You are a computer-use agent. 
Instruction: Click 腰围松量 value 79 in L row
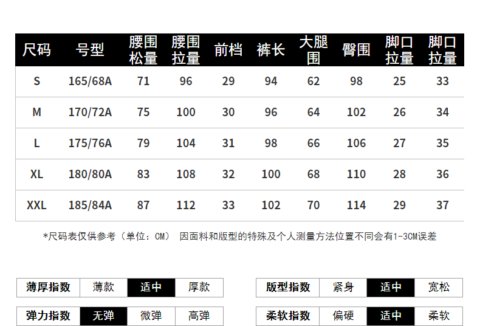coord(143,144)
